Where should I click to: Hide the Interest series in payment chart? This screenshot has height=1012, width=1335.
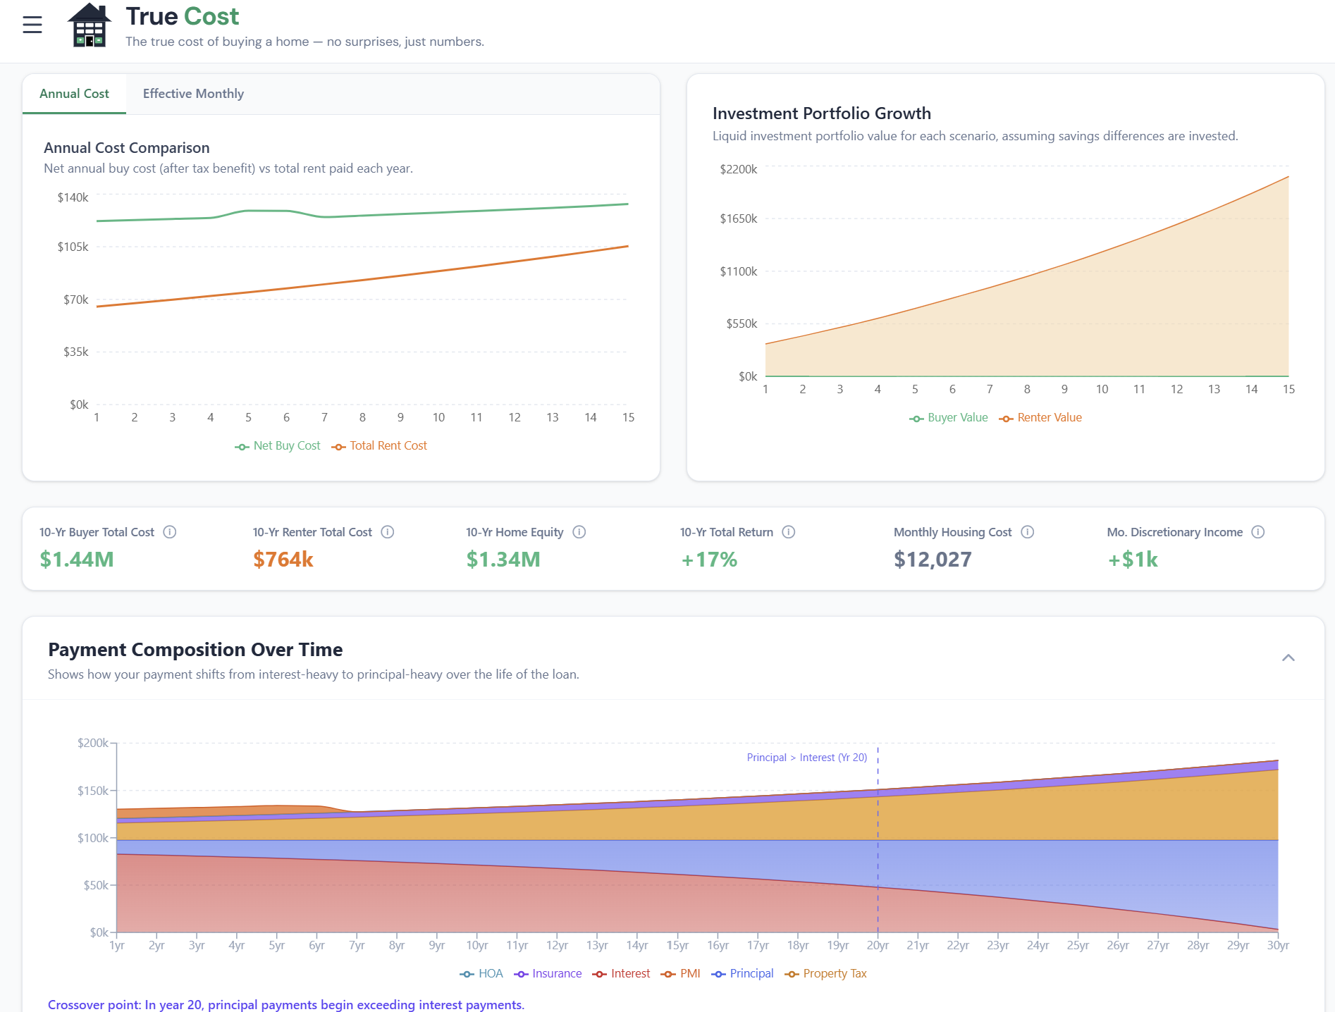622,974
